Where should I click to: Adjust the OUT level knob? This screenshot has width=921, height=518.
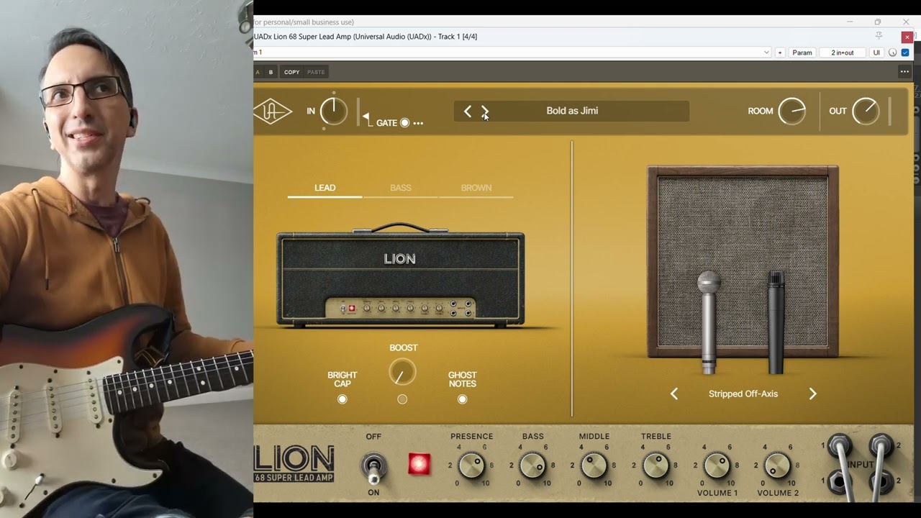pyautogui.click(x=866, y=111)
